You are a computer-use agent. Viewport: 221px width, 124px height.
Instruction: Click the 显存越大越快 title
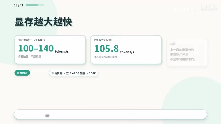[x=44, y=22]
